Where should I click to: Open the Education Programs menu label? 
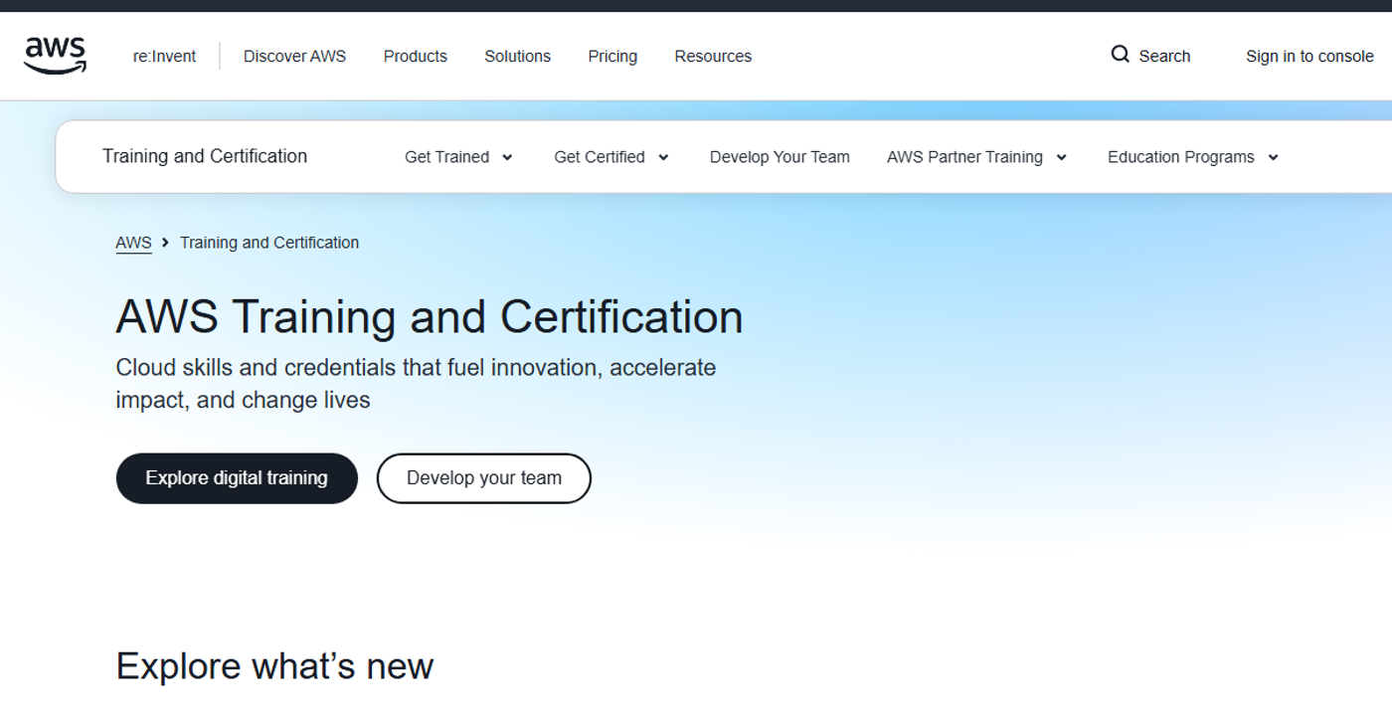click(x=1181, y=157)
